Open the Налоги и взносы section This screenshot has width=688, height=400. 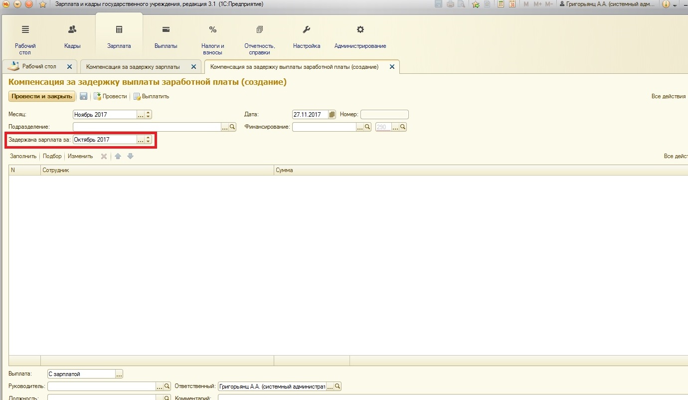213,40
